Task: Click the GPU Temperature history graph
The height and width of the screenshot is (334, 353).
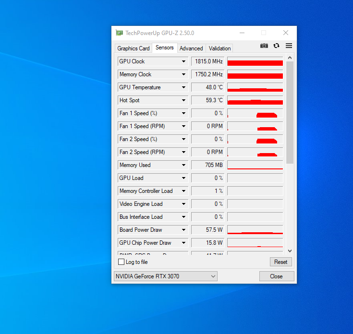Action: 255,87
